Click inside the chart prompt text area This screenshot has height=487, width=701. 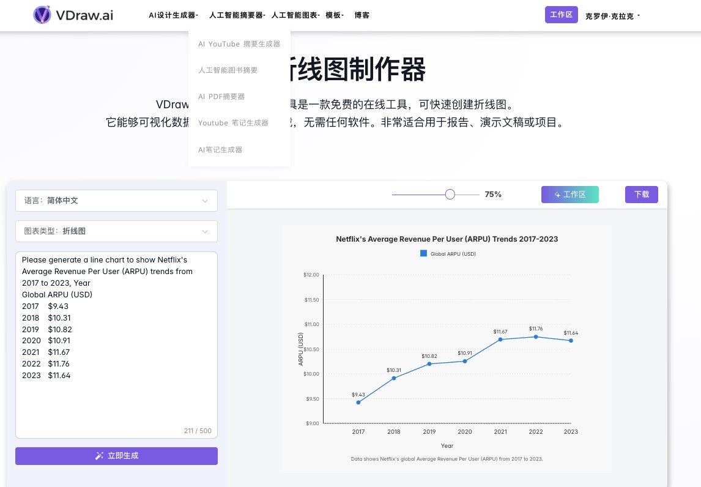(116, 345)
